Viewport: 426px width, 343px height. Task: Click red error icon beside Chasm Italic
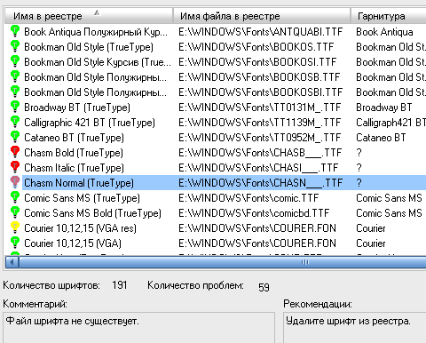pyautogui.click(x=15, y=167)
